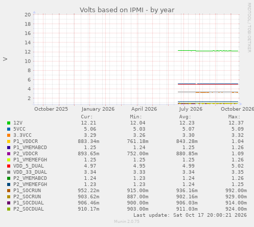Select the P2_VMEMABCD legend label
Screen dimensions: 254x227
click(x=30, y=178)
